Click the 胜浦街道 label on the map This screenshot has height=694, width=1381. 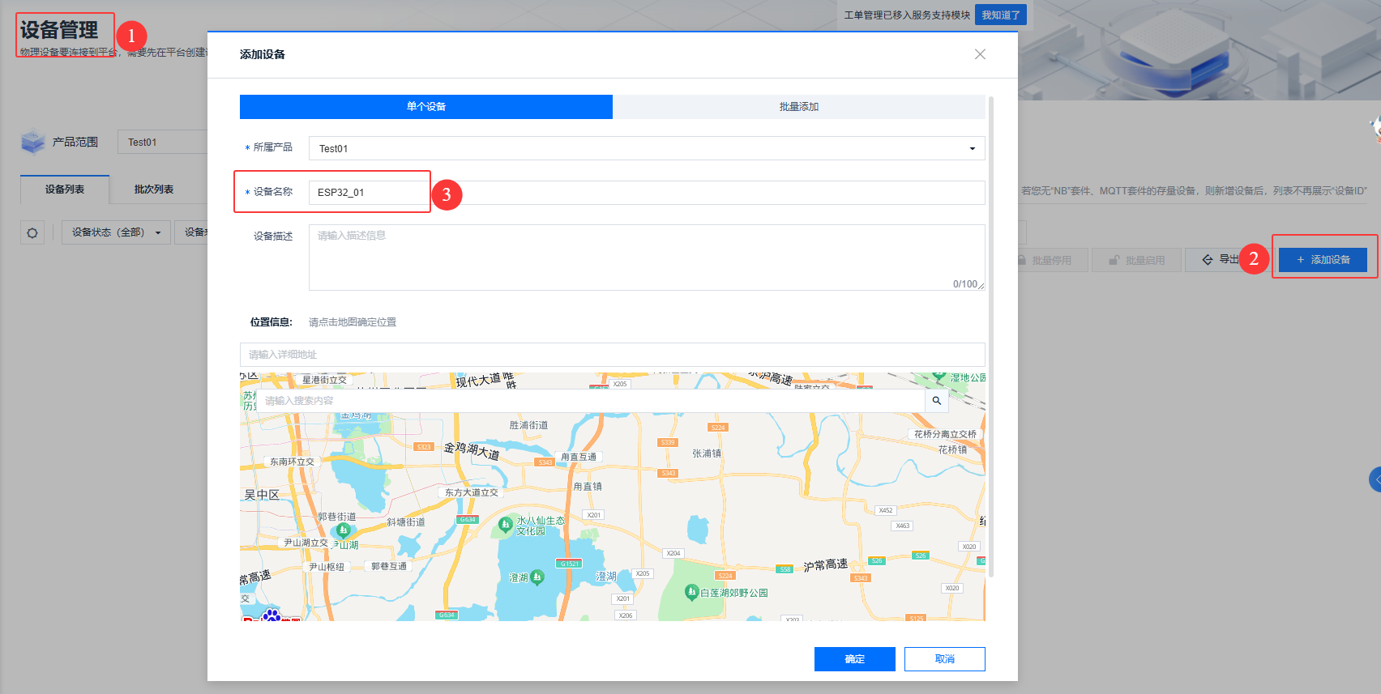(528, 425)
